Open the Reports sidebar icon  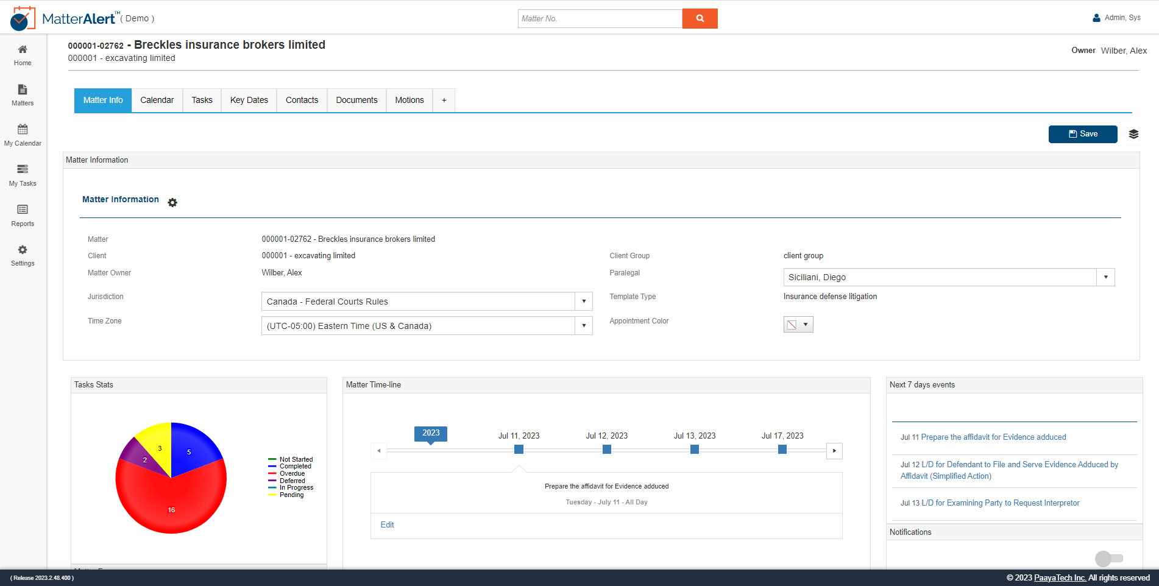pyautogui.click(x=22, y=216)
